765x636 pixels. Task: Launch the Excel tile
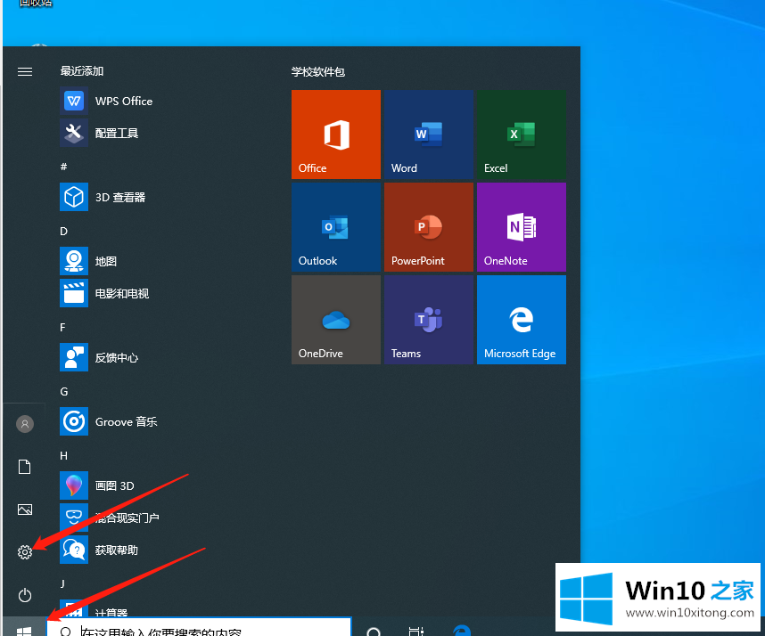pos(522,135)
